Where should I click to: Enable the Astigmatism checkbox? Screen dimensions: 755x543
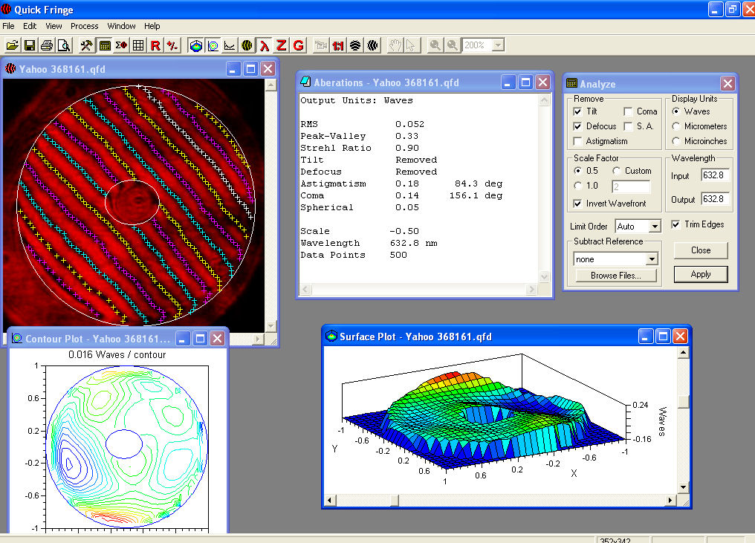(578, 142)
